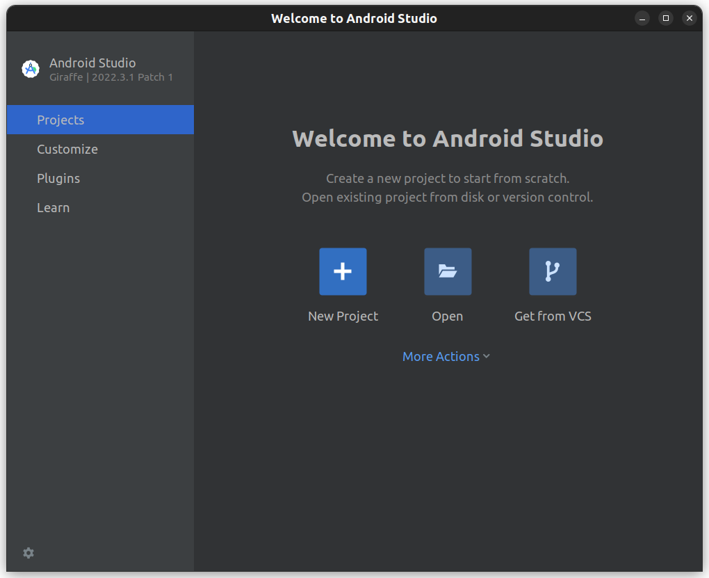The height and width of the screenshot is (578, 709).
Task: Click the Get from VCS branch icon
Action: click(553, 271)
